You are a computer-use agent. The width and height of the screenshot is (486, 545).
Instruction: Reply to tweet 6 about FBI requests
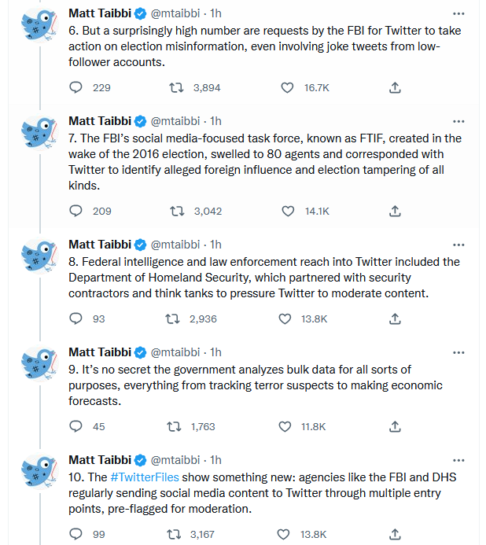click(75, 87)
